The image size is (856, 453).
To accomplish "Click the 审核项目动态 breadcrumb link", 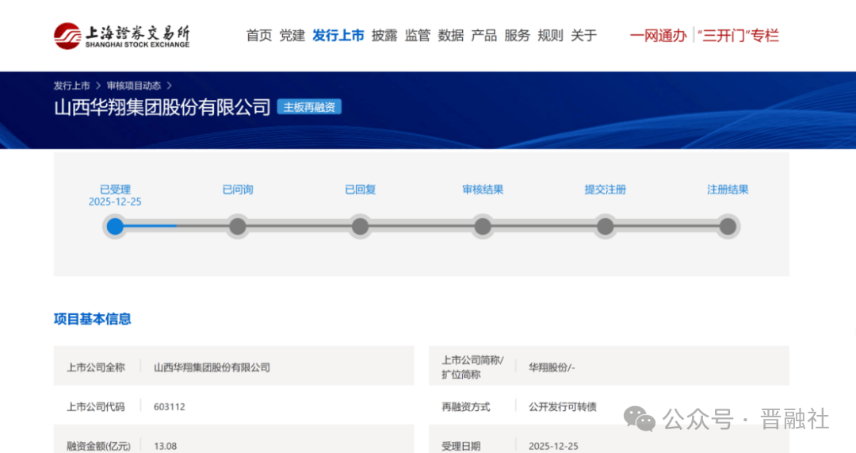I will click(x=132, y=86).
